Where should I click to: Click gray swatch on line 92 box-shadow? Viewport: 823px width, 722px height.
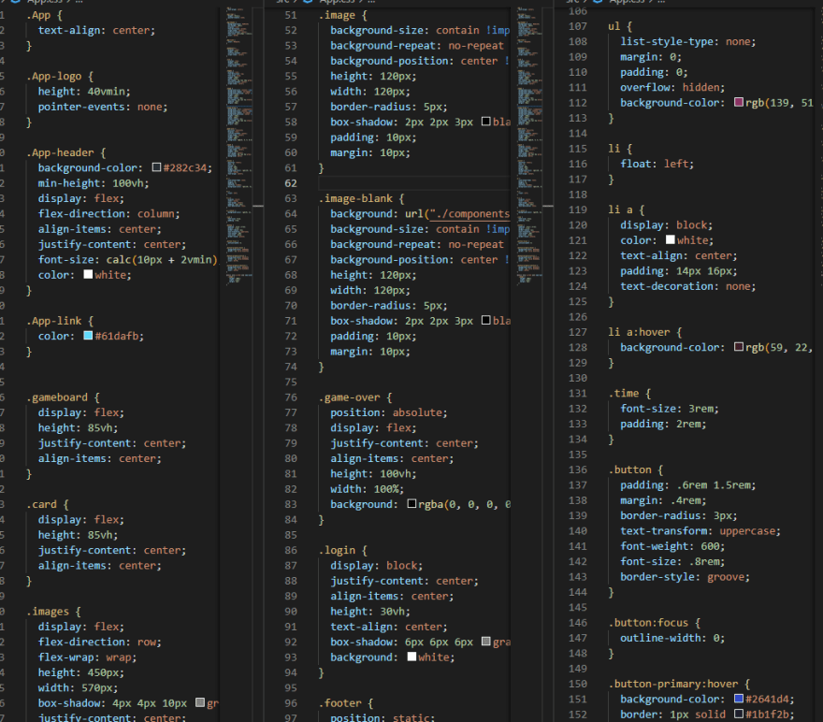[486, 642]
